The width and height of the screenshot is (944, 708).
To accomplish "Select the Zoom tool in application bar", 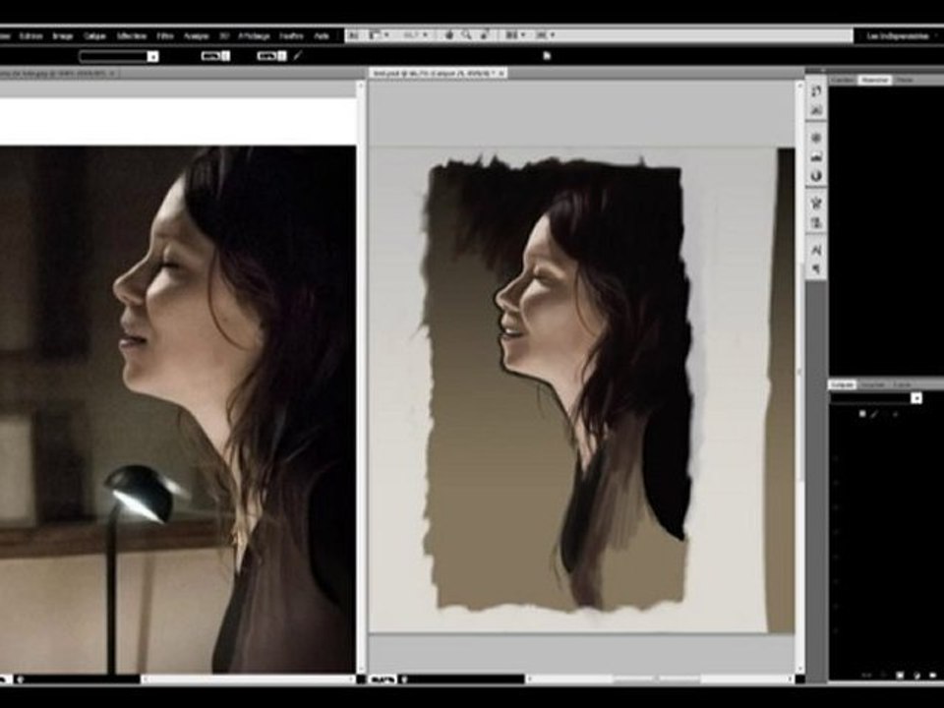I will tap(466, 35).
